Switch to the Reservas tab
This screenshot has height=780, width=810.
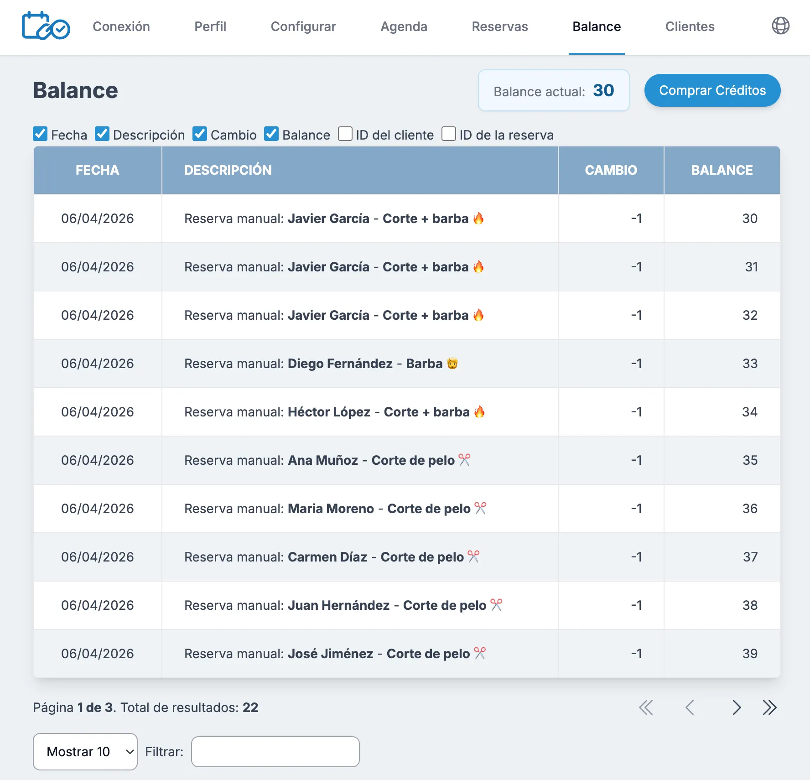[x=499, y=26]
